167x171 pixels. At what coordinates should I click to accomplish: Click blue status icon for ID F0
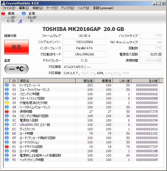tap(7, 160)
